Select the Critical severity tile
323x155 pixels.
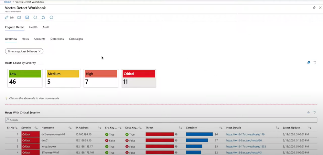pyautogui.click(x=139, y=78)
